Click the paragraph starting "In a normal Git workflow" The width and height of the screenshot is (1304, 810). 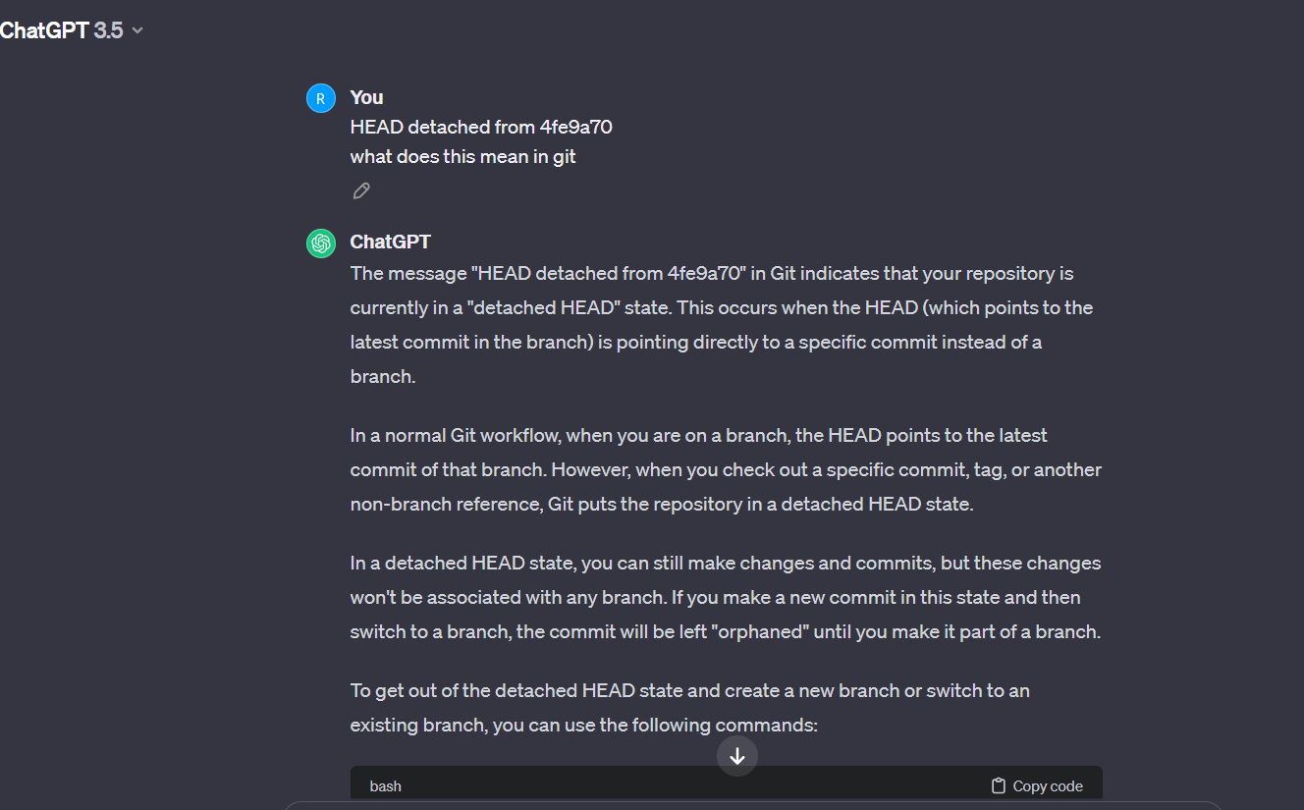coord(726,469)
